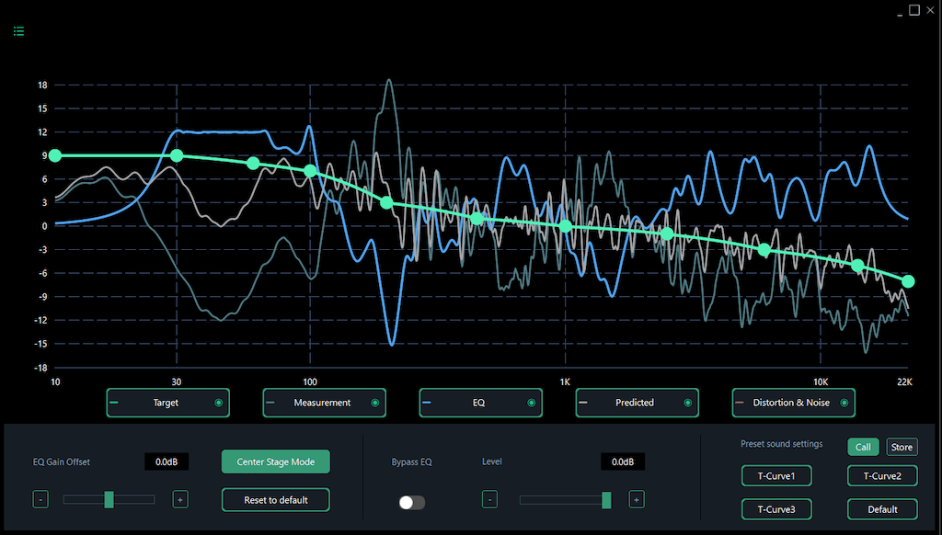This screenshot has height=535, width=942.
Task: Toggle visibility of the EQ curve
Action: 531,403
